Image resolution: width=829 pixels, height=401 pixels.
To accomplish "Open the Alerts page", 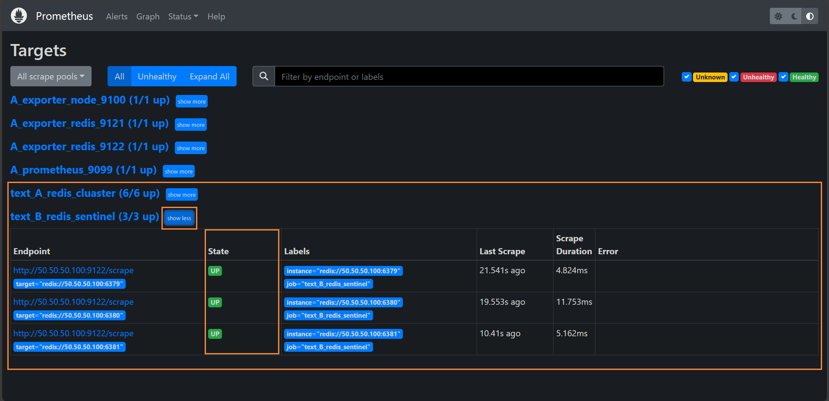I will point(117,16).
